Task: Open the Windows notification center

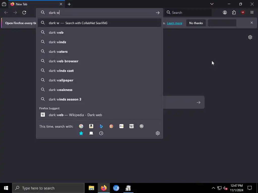Action: click(x=250, y=188)
